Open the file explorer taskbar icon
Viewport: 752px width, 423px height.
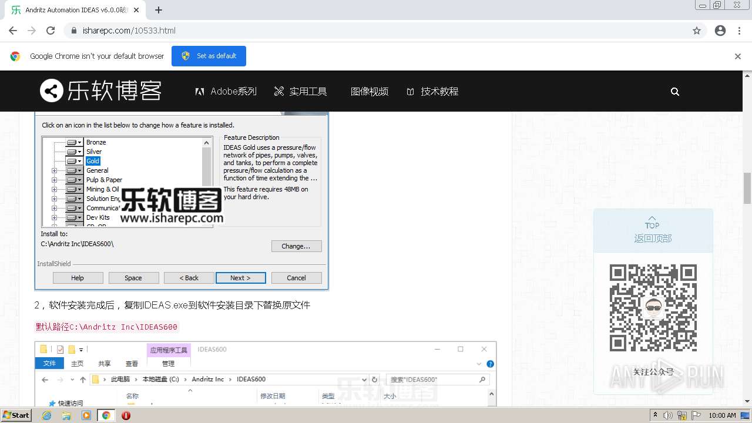66,415
